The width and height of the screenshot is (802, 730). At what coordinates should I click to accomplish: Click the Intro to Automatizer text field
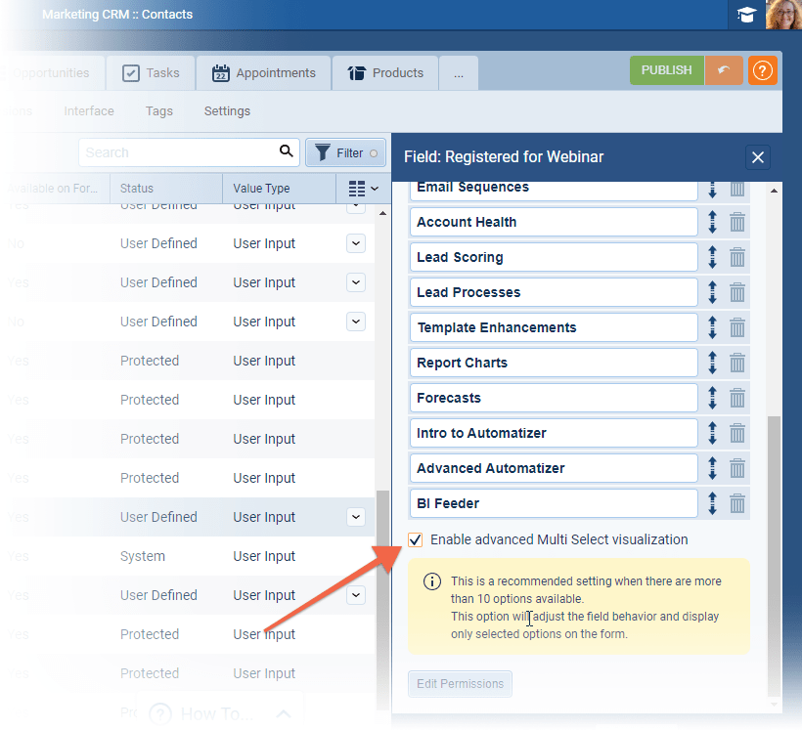click(x=553, y=433)
